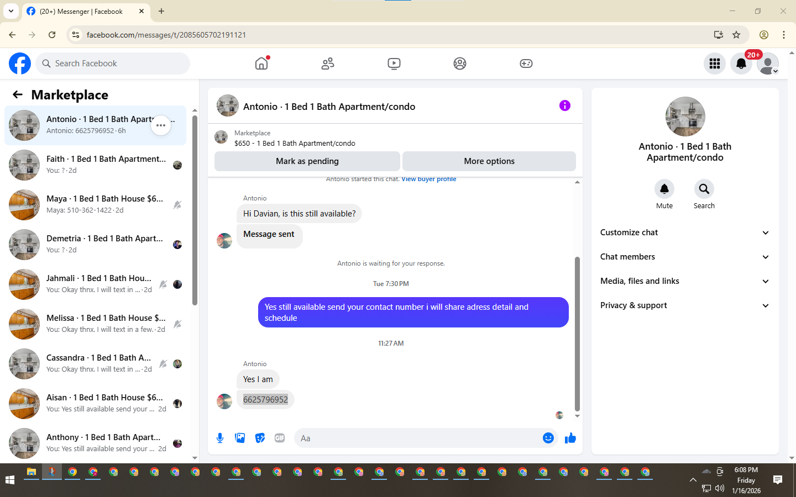Open the emoji picker in message box

(548, 438)
